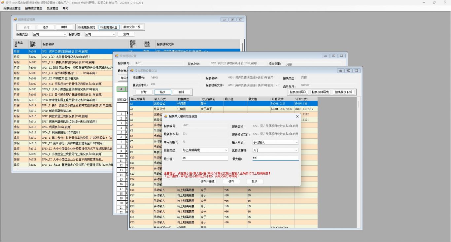Click 取消 to dismiss the dialog
Image resolution: width=451 pixels, height=242 pixels.
coord(254,182)
